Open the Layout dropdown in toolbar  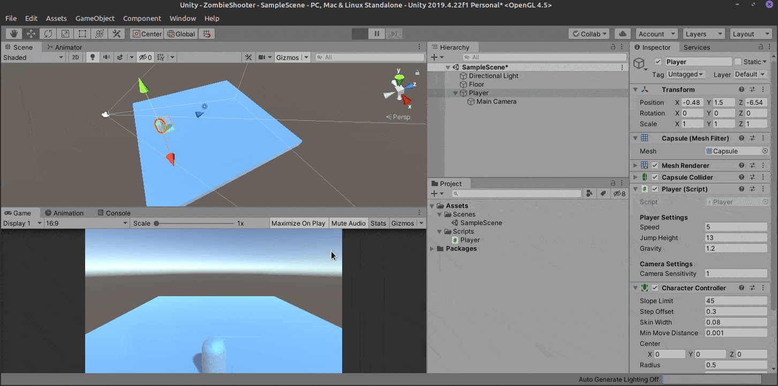(x=750, y=34)
